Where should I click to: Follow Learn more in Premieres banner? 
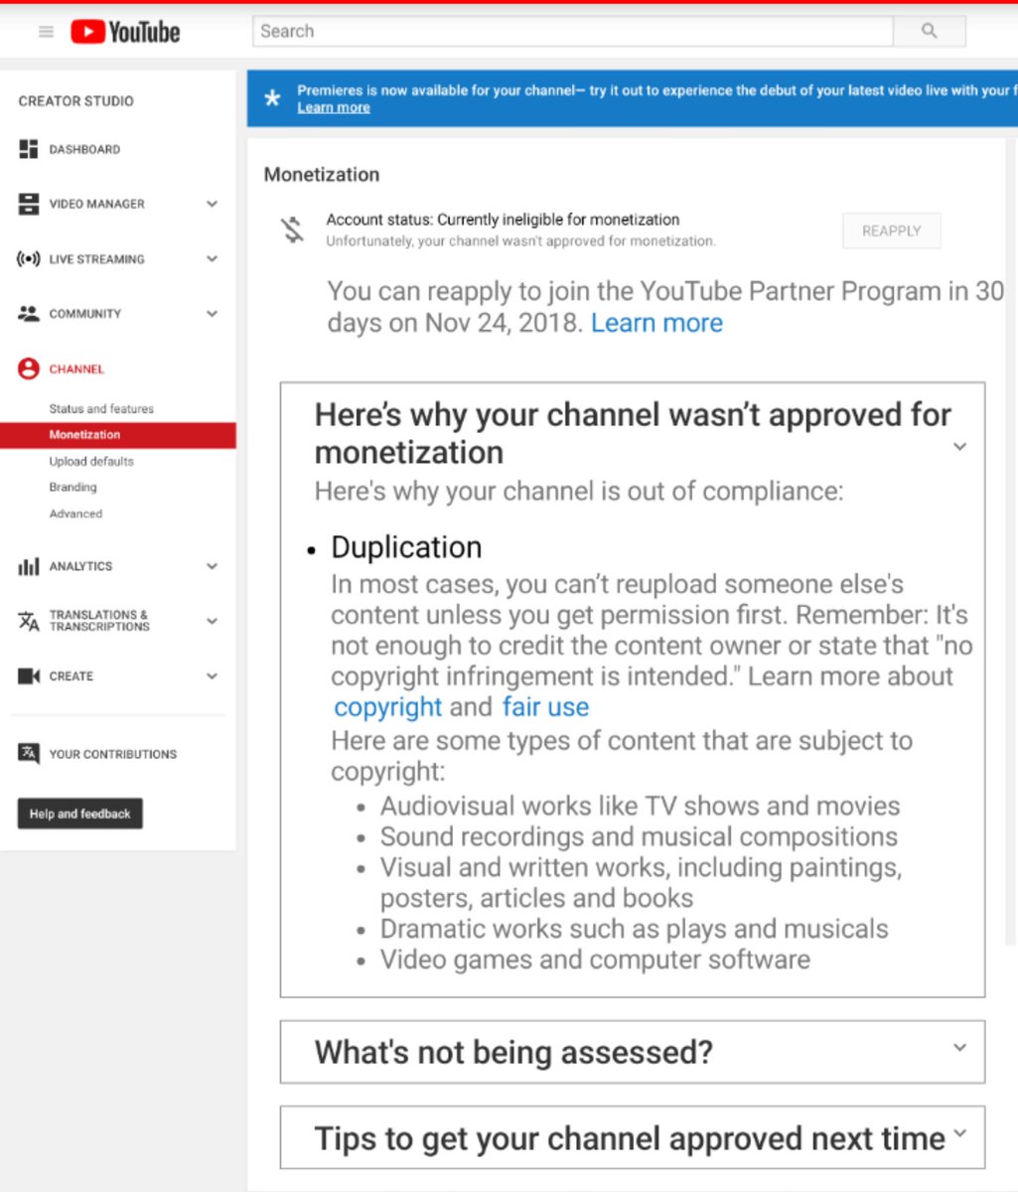(334, 107)
